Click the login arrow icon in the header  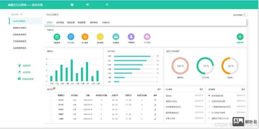click(x=87, y=4)
